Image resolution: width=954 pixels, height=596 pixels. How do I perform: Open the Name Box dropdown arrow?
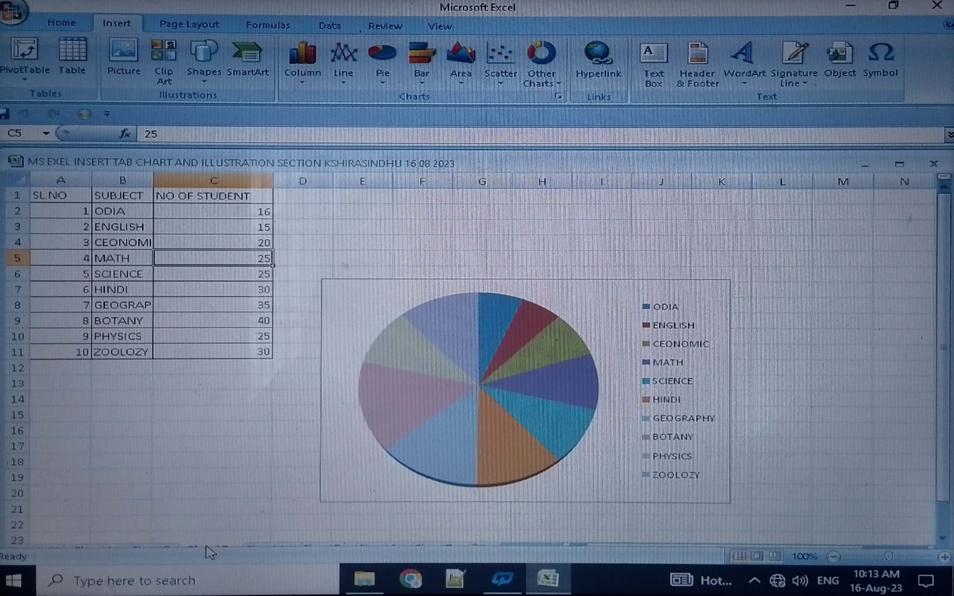point(46,134)
